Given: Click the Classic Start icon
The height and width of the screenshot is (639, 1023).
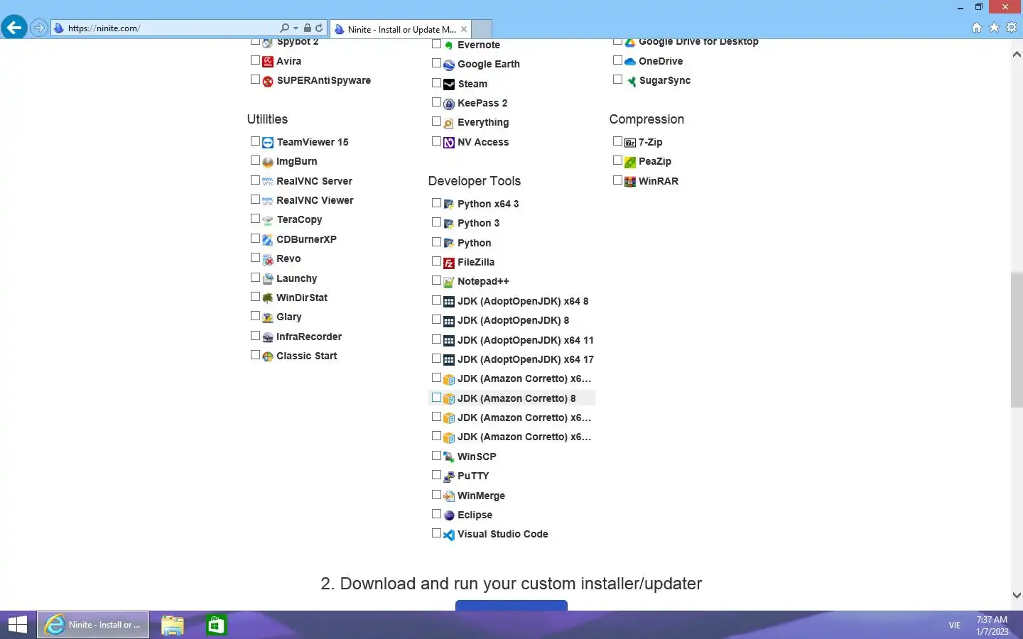Looking at the screenshot, I should point(268,356).
